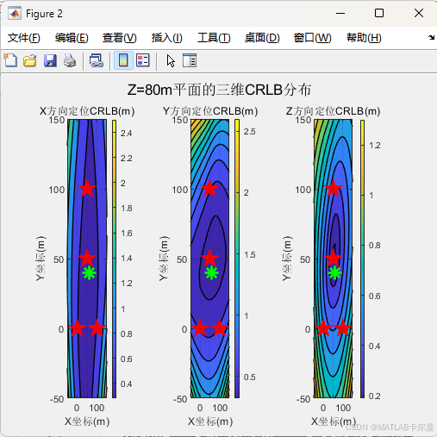
Task: Open the 插入(I) menu
Action: 167,38
